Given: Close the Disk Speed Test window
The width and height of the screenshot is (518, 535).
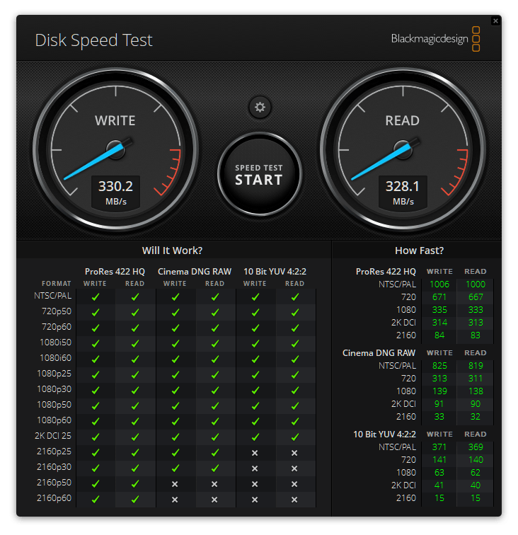Looking at the screenshot, I should 495,21.
